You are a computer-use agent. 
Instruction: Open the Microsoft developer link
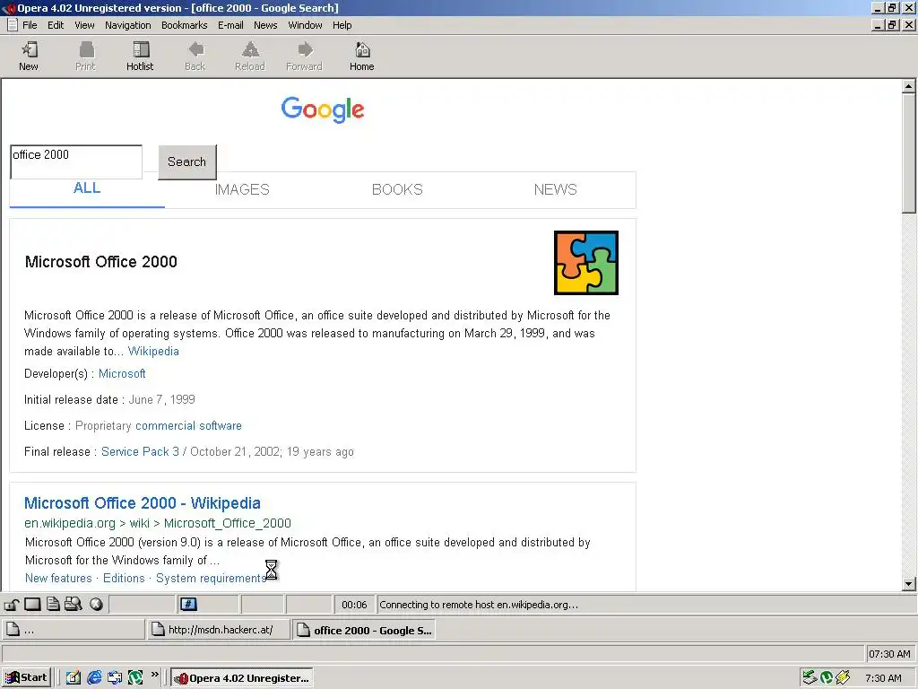122,373
